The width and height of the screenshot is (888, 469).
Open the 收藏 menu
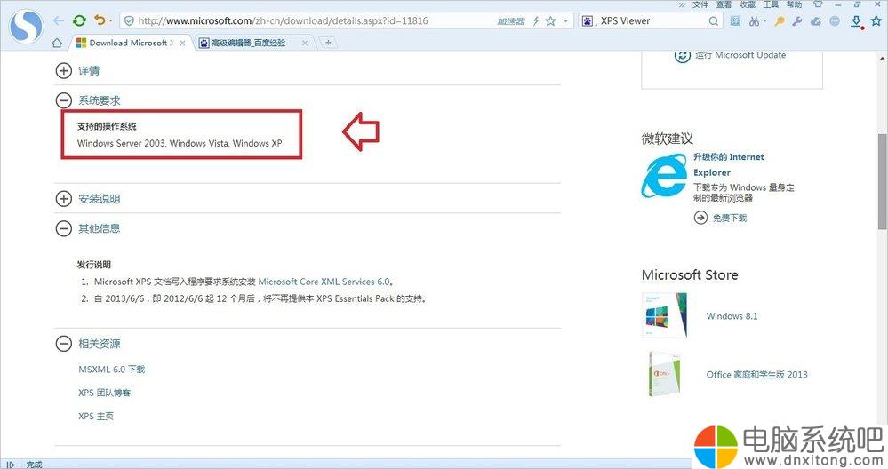[747, 4]
